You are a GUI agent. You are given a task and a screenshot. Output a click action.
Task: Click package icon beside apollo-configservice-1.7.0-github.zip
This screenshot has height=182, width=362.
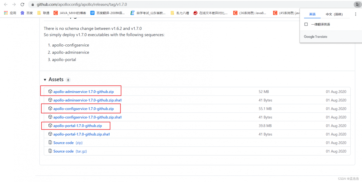pos(50,109)
